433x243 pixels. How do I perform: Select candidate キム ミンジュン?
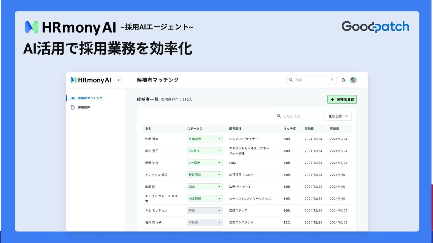click(x=156, y=211)
